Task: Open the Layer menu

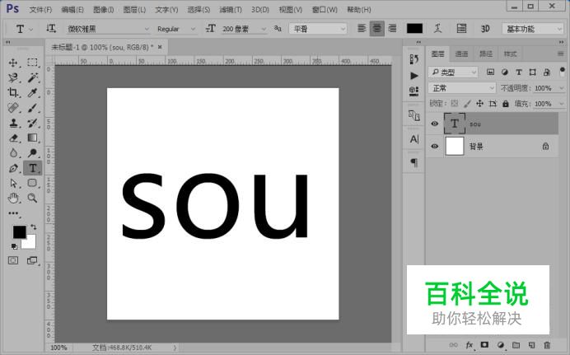Action: (x=134, y=9)
